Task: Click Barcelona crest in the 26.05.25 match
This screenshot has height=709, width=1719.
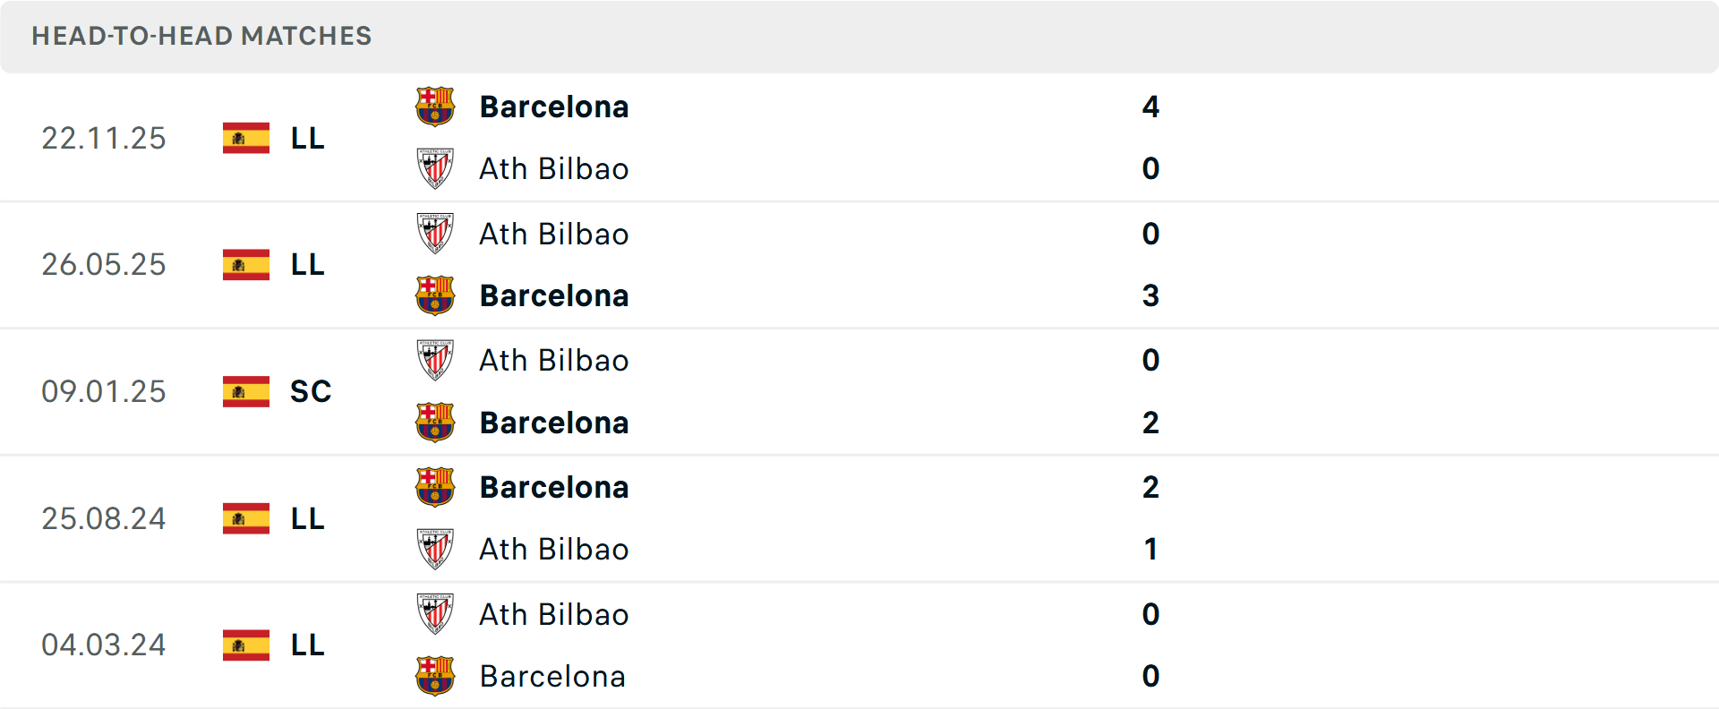Action: tap(435, 295)
